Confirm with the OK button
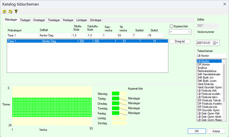Viewport: 229px width, 137px height. (196, 131)
